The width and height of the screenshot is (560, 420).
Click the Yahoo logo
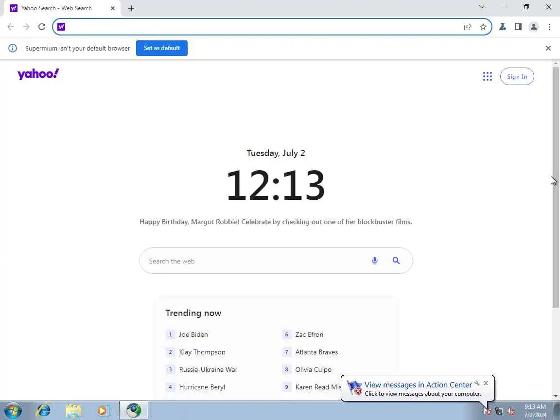[38, 74]
